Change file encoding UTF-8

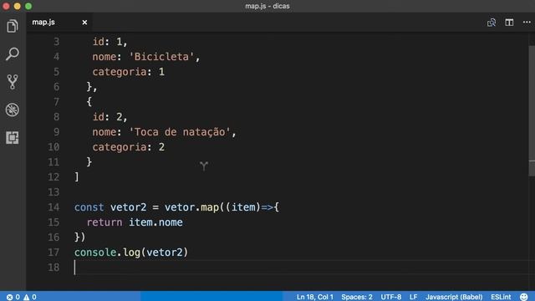pos(391,297)
